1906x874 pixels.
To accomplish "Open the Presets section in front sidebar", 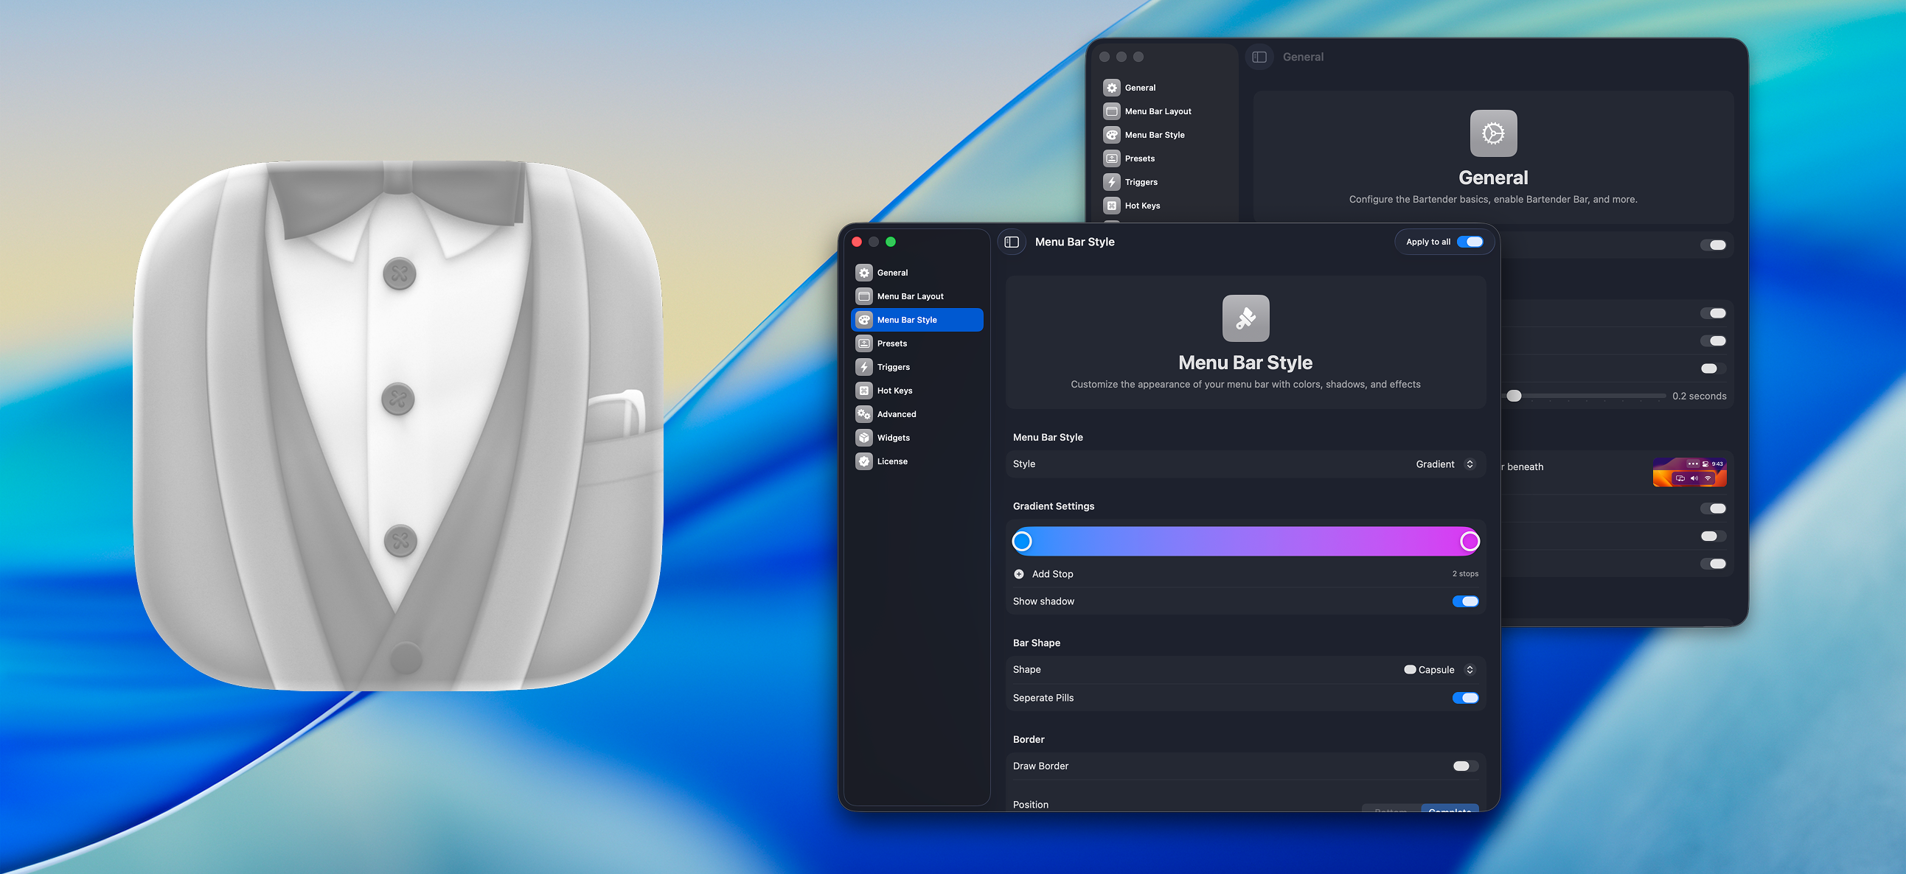I will [891, 344].
